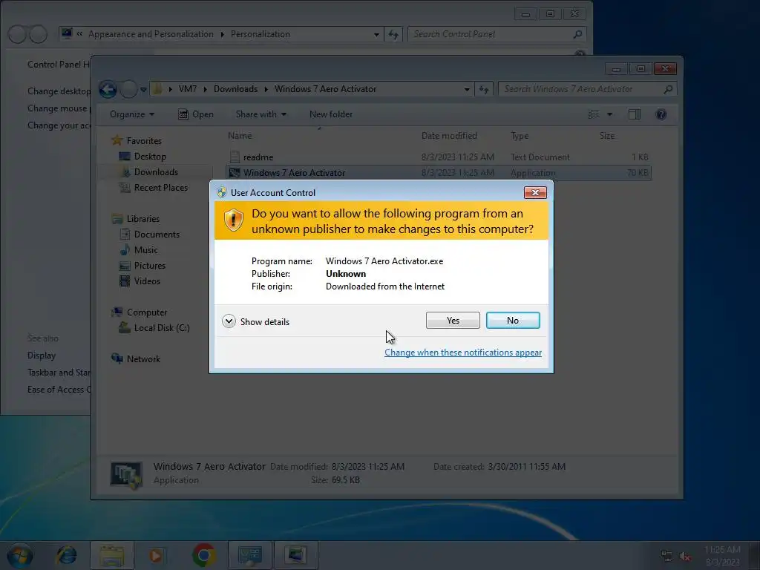This screenshot has height=570, width=760.
Task: Open recent locations dropdown beside nav arrows
Action: (x=143, y=89)
